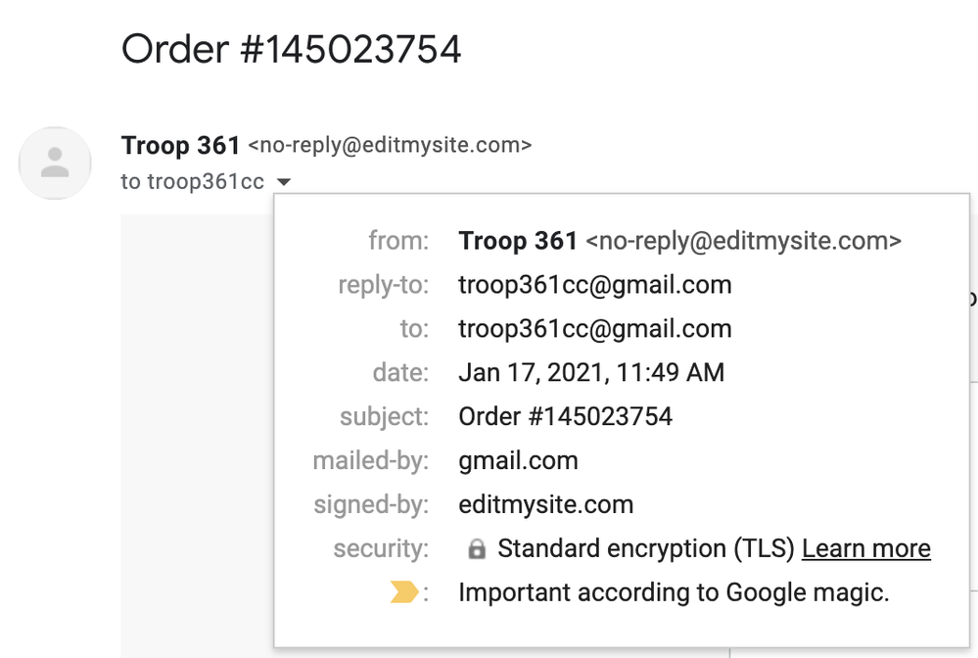The height and width of the screenshot is (658, 978).
Task: Click the "to:" row troop361cc@gmail.com address
Action: coord(594,329)
